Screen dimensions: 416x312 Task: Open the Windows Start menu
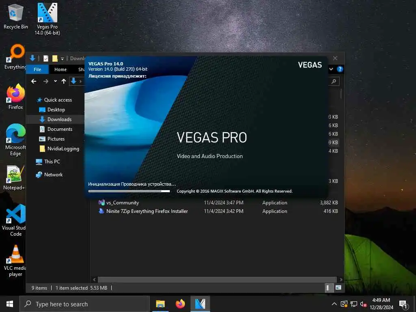[x=10, y=304]
